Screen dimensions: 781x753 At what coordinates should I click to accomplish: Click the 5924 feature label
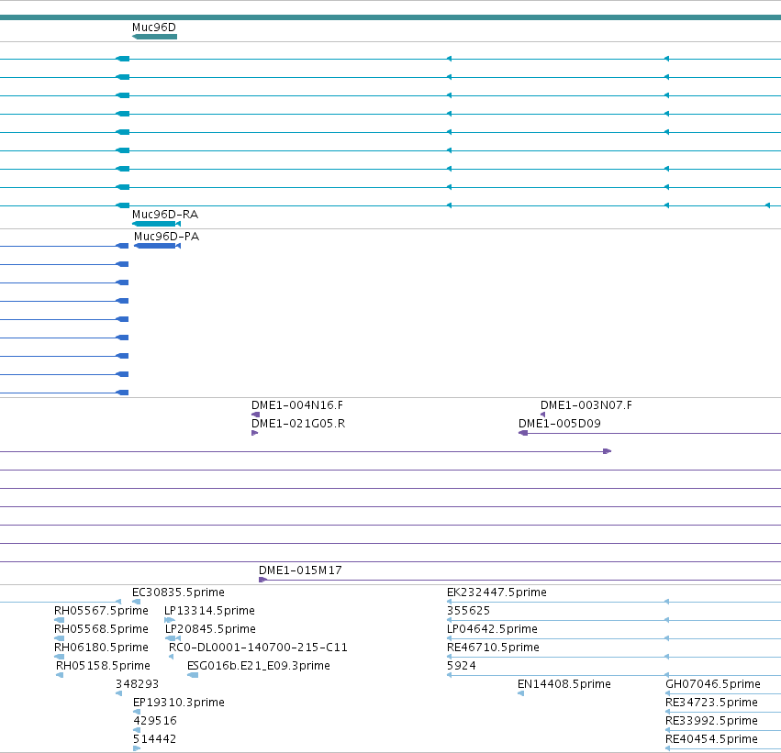point(462,666)
